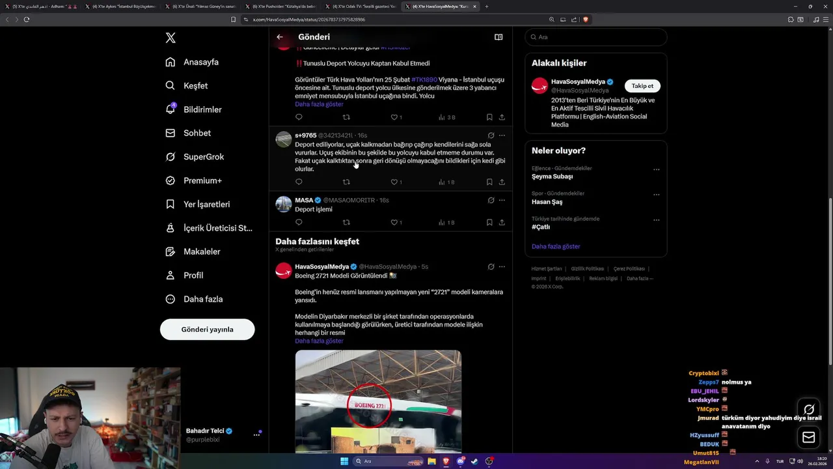833x469 pixels.
Task: Click the Gönderi yayınla button
Action: pyautogui.click(x=207, y=329)
